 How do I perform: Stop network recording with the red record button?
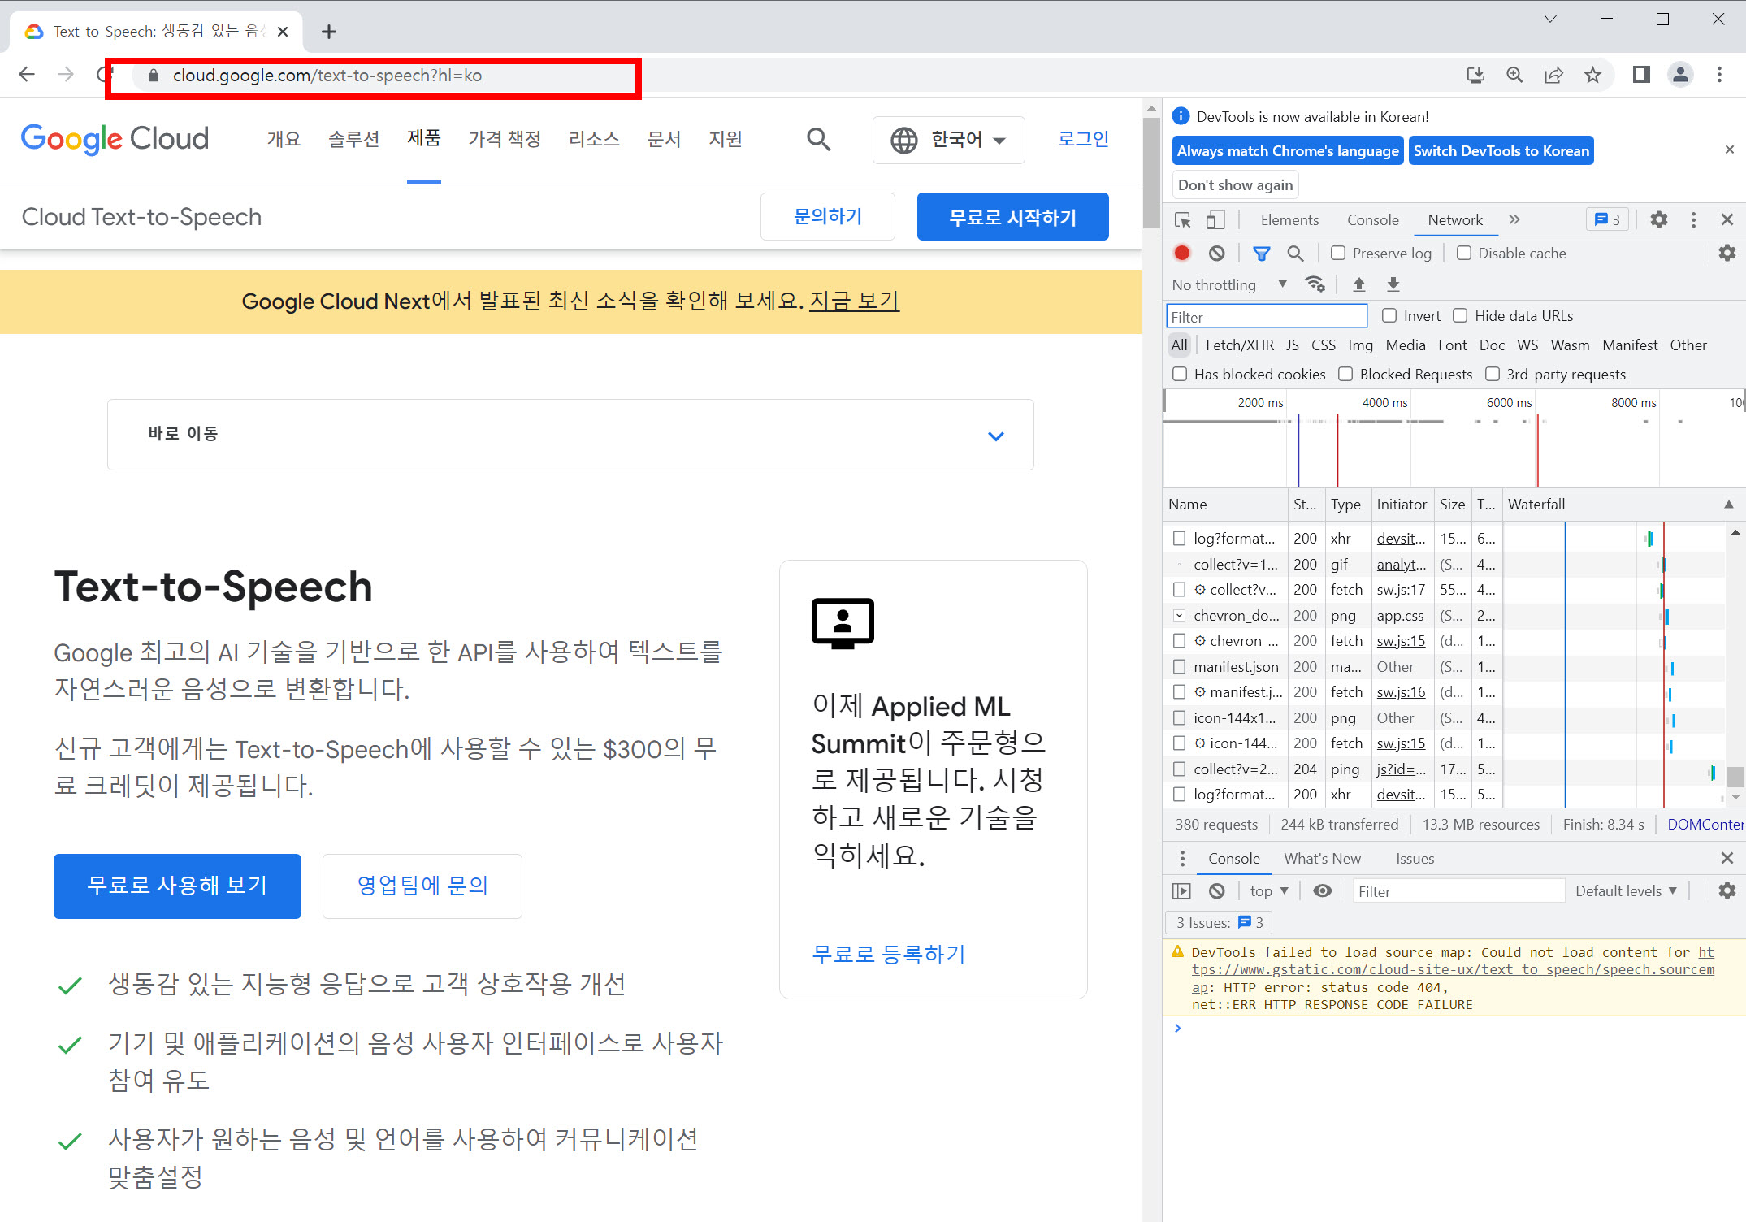(x=1182, y=253)
